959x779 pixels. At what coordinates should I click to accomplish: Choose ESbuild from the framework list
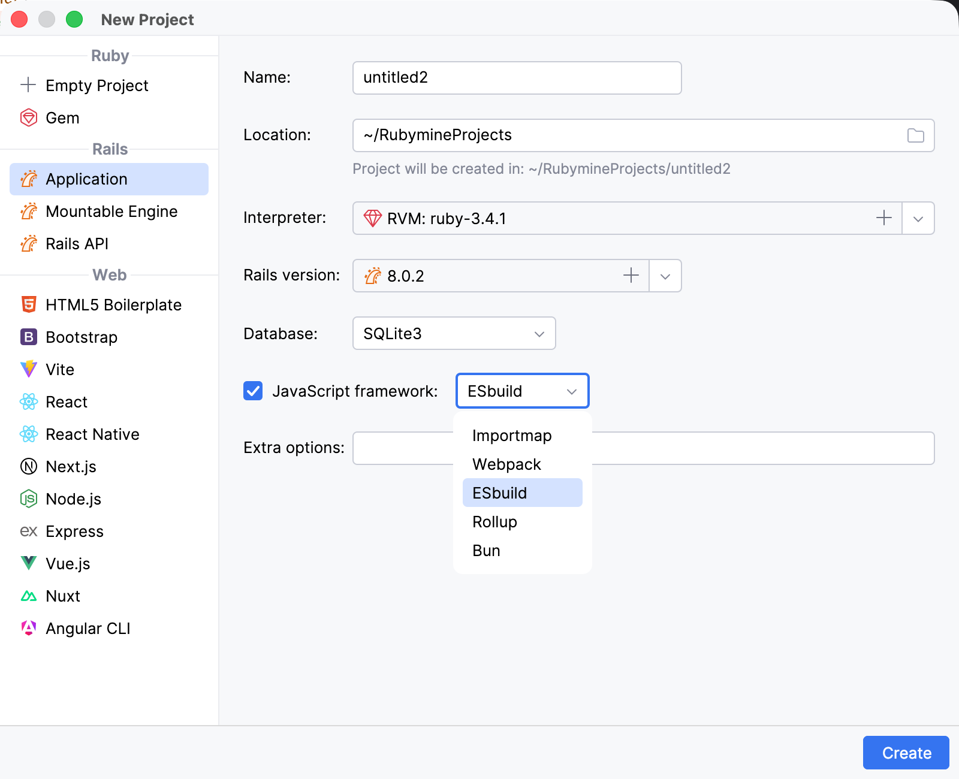[x=523, y=493]
